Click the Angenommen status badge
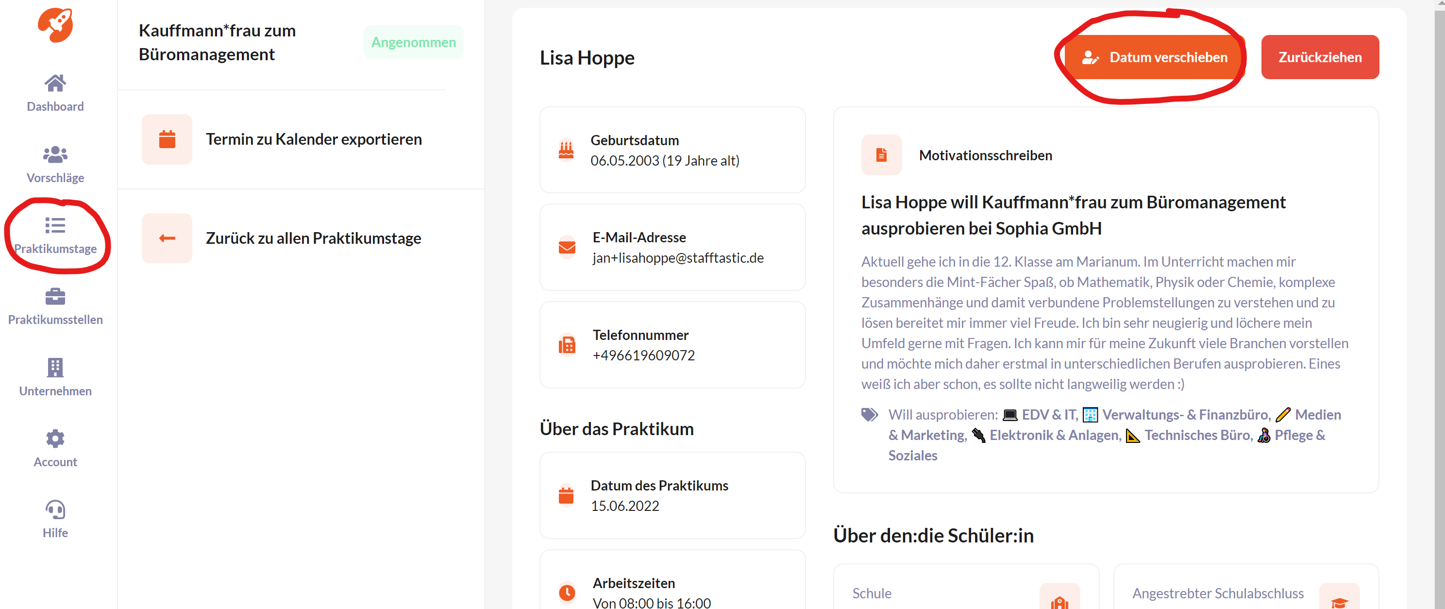Screen dimensions: 1445x609 tap(413, 42)
